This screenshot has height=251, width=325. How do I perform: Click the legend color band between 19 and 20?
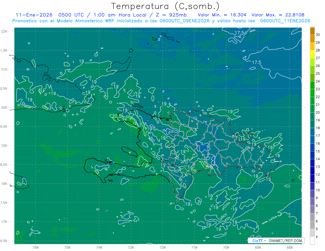[x=312, y=116]
